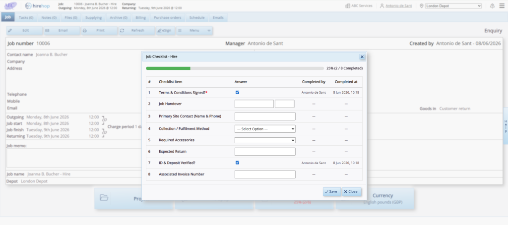The height and width of the screenshot is (225, 508).
Task: Click the 'Completed by' column header
Action: tap(314, 82)
